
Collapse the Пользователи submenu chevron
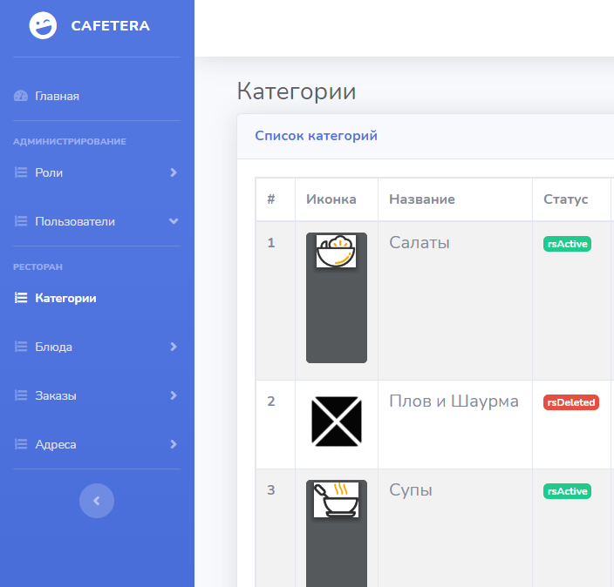pos(173,221)
